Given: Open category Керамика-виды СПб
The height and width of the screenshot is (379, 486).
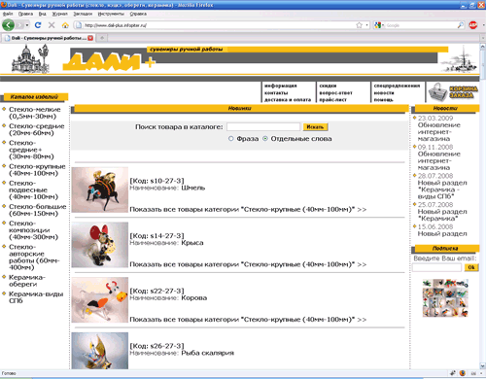Looking at the screenshot, I should (x=36, y=297).
